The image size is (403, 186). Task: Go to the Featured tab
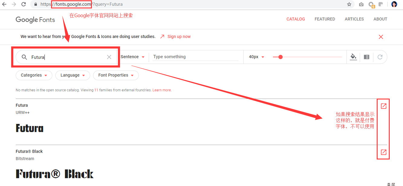(x=325, y=19)
